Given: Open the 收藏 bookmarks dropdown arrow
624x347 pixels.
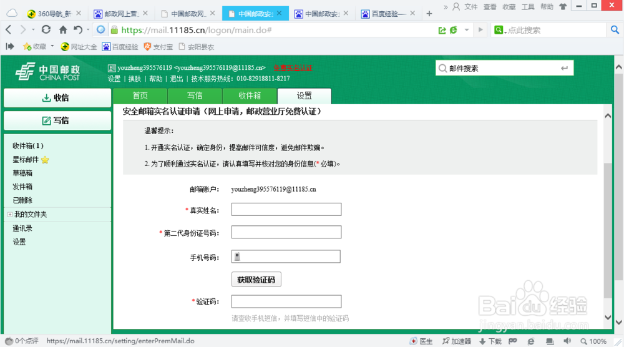Looking at the screenshot, I should (x=52, y=46).
